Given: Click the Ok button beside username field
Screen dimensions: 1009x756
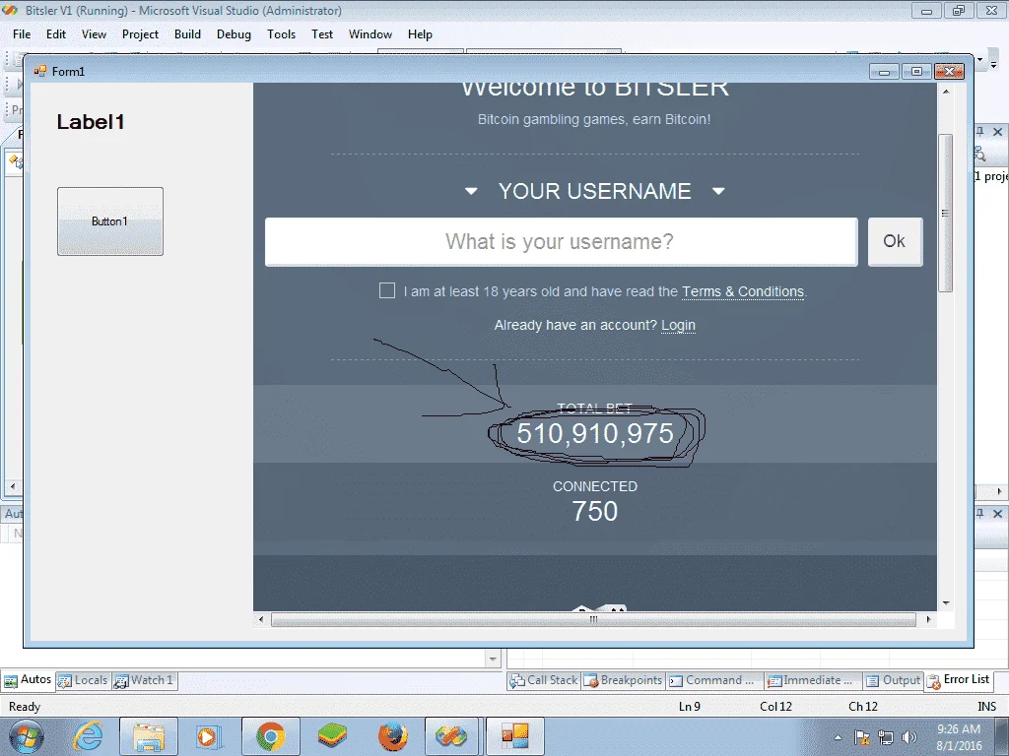Looking at the screenshot, I should coord(895,241).
